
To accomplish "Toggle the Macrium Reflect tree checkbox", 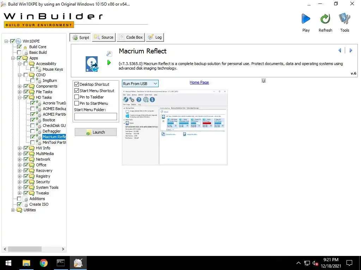I will [x=33, y=137].
